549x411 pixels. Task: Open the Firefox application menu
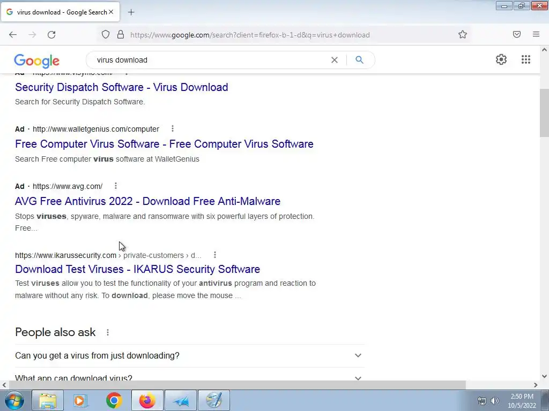click(x=536, y=34)
